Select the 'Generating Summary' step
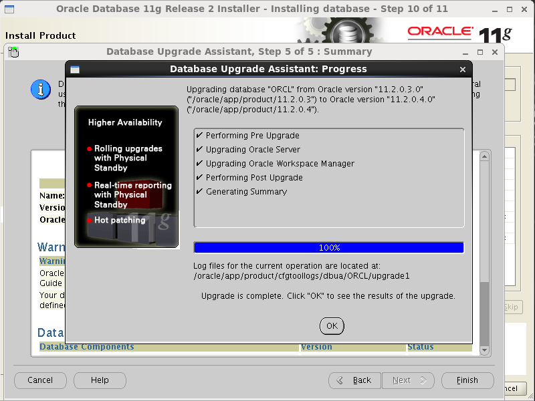 [246, 192]
